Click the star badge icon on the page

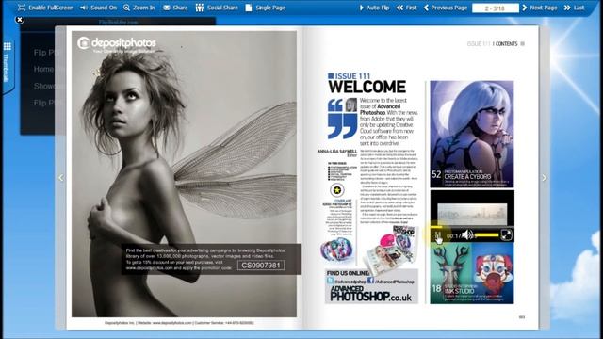[337, 190]
